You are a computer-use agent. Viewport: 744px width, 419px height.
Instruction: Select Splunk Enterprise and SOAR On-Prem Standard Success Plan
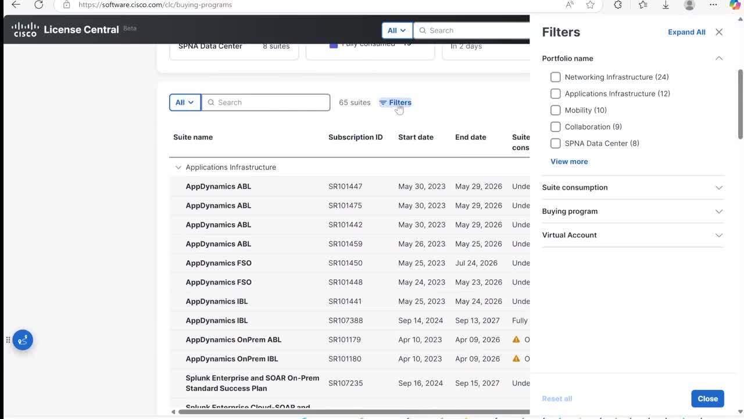252,383
